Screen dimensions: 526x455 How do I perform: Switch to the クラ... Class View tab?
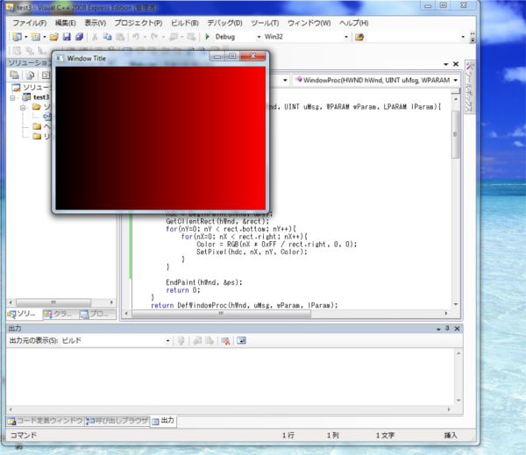tap(60, 314)
